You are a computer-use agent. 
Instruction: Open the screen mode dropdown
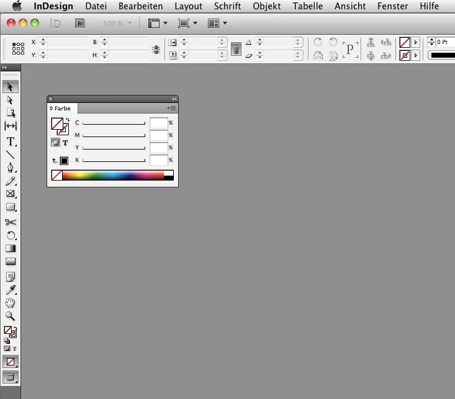[x=187, y=23]
